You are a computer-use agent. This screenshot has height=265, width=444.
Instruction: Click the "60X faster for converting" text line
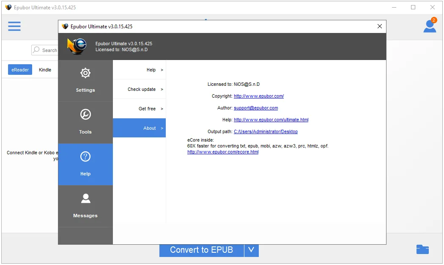(x=258, y=146)
